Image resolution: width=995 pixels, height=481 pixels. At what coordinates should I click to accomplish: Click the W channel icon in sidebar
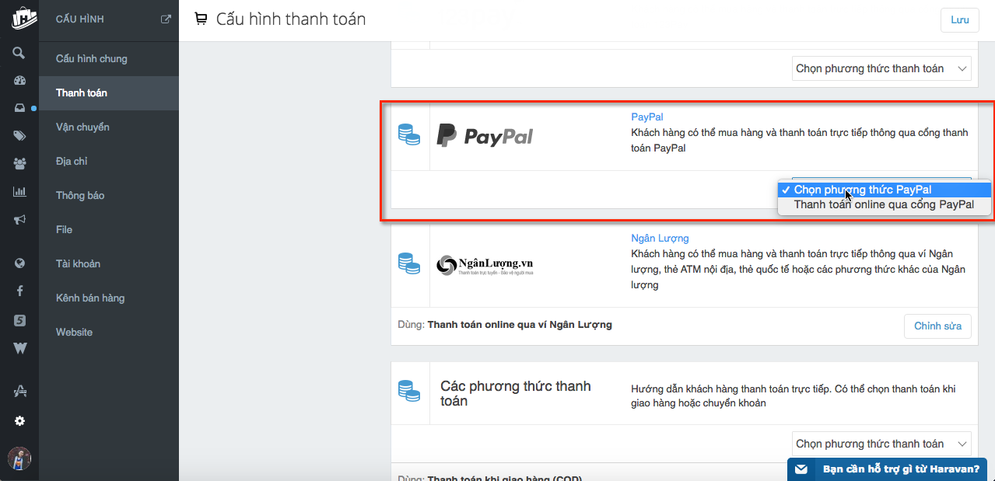(19, 348)
